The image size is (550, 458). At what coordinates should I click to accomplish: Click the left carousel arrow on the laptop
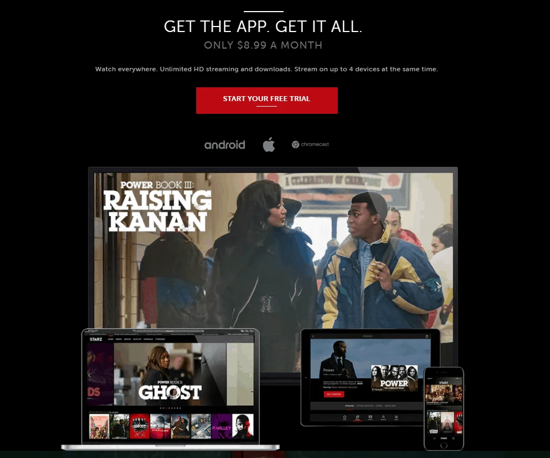[90, 375]
